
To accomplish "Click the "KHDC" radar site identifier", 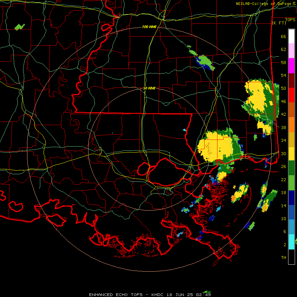I will [x=158, y=295].
